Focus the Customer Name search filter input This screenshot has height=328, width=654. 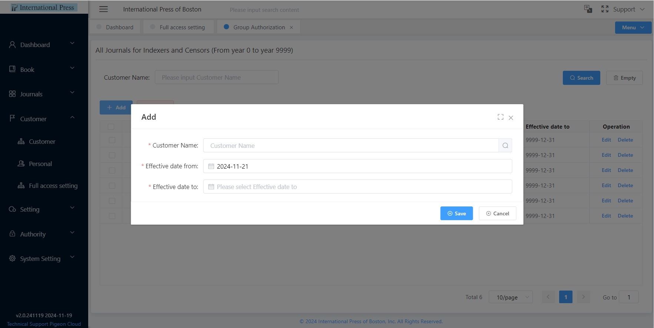(x=217, y=77)
